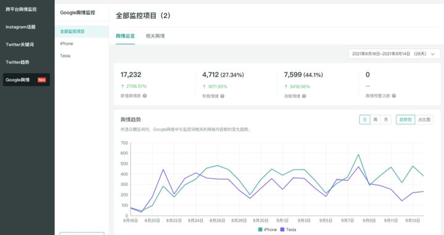Image resolution: width=444 pixels, height=235 pixels.
Task: Select the 日 daily granularity toggle
Action: [364, 119]
